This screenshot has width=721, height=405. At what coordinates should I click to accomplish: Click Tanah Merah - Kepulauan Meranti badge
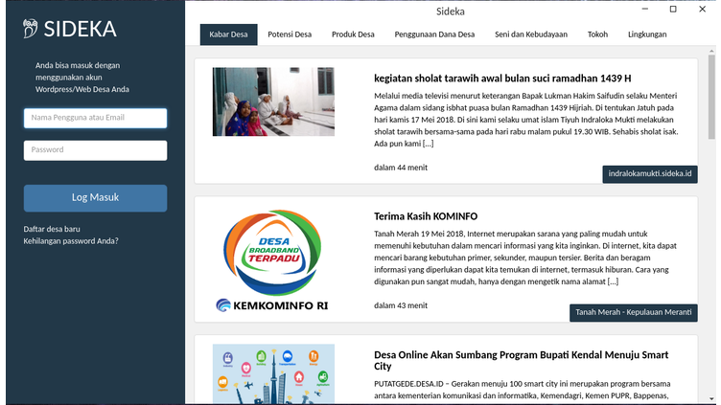click(x=633, y=313)
